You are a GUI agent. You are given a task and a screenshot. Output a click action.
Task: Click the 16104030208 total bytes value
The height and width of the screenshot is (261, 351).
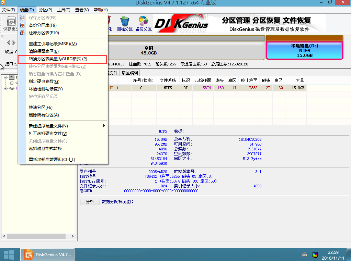click(250, 139)
